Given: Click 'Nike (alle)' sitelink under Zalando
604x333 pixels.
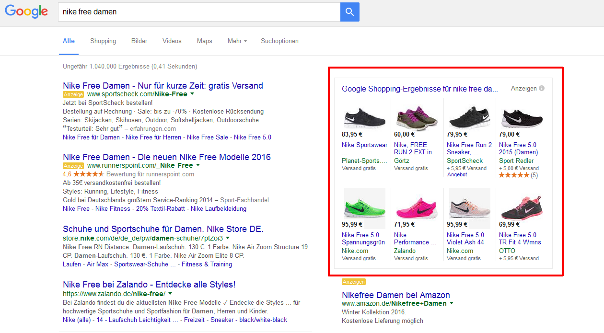Looking at the screenshot, I should (77, 320).
